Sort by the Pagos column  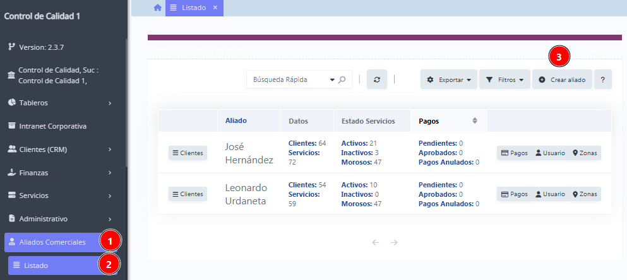coord(448,120)
